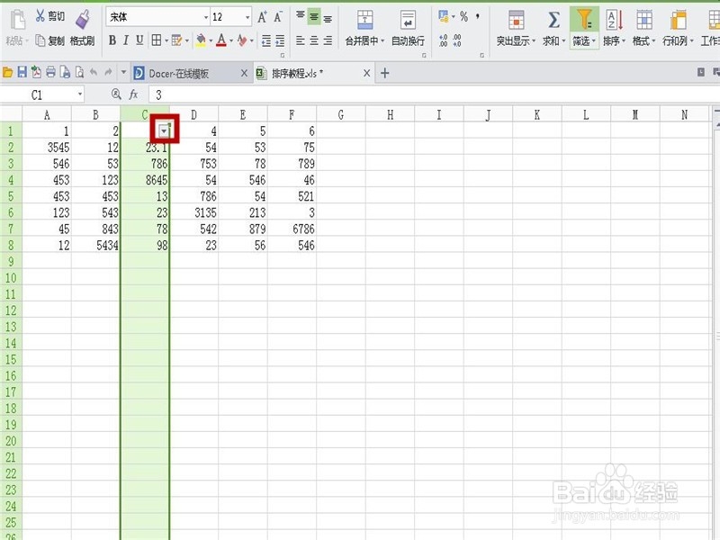This screenshot has width=720, height=540.
Task: Click the comma thousands separator icon
Action: point(478,17)
